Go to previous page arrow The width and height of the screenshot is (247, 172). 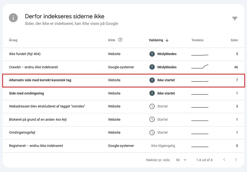point(224,160)
